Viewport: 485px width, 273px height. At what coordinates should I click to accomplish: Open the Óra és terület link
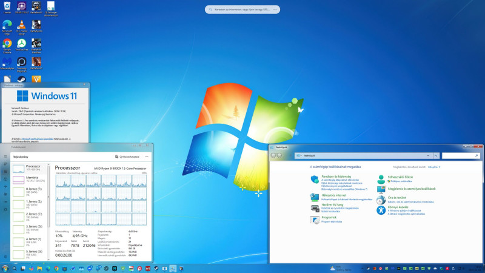coord(396,198)
